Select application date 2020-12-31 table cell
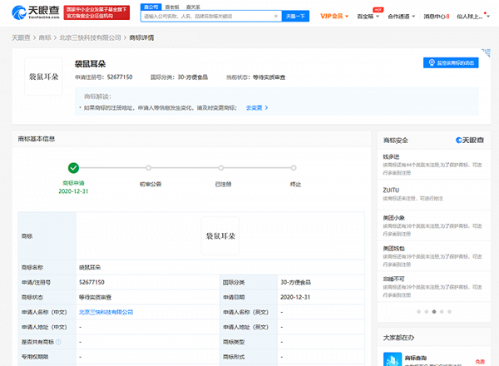This screenshot has height=366, width=499. pyautogui.click(x=321, y=297)
